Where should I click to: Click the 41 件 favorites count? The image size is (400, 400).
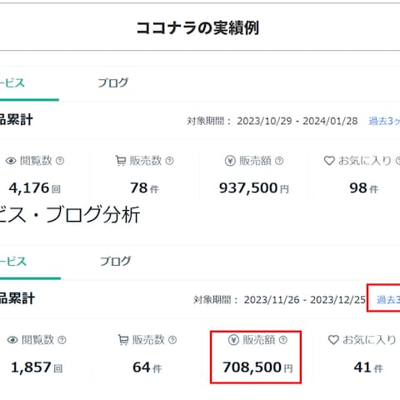[x=368, y=367]
